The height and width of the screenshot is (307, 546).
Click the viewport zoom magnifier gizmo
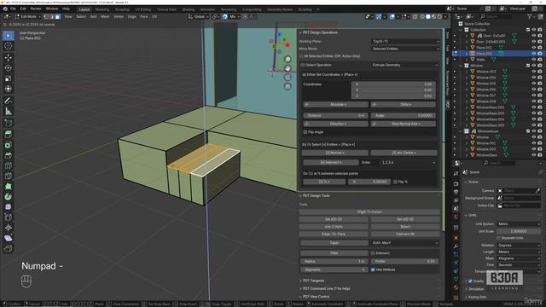pyautogui.click(x=288, y=59)
